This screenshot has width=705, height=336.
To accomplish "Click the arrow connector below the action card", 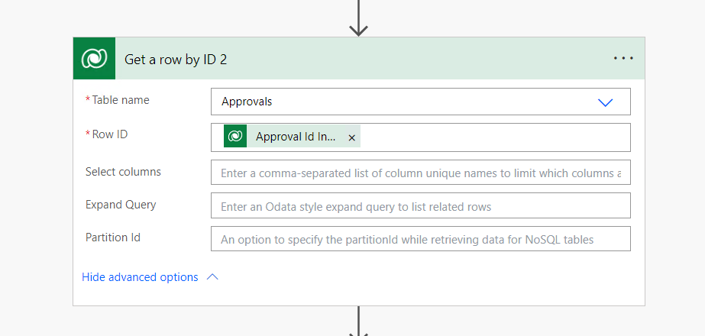I will [x=358, y=321].
